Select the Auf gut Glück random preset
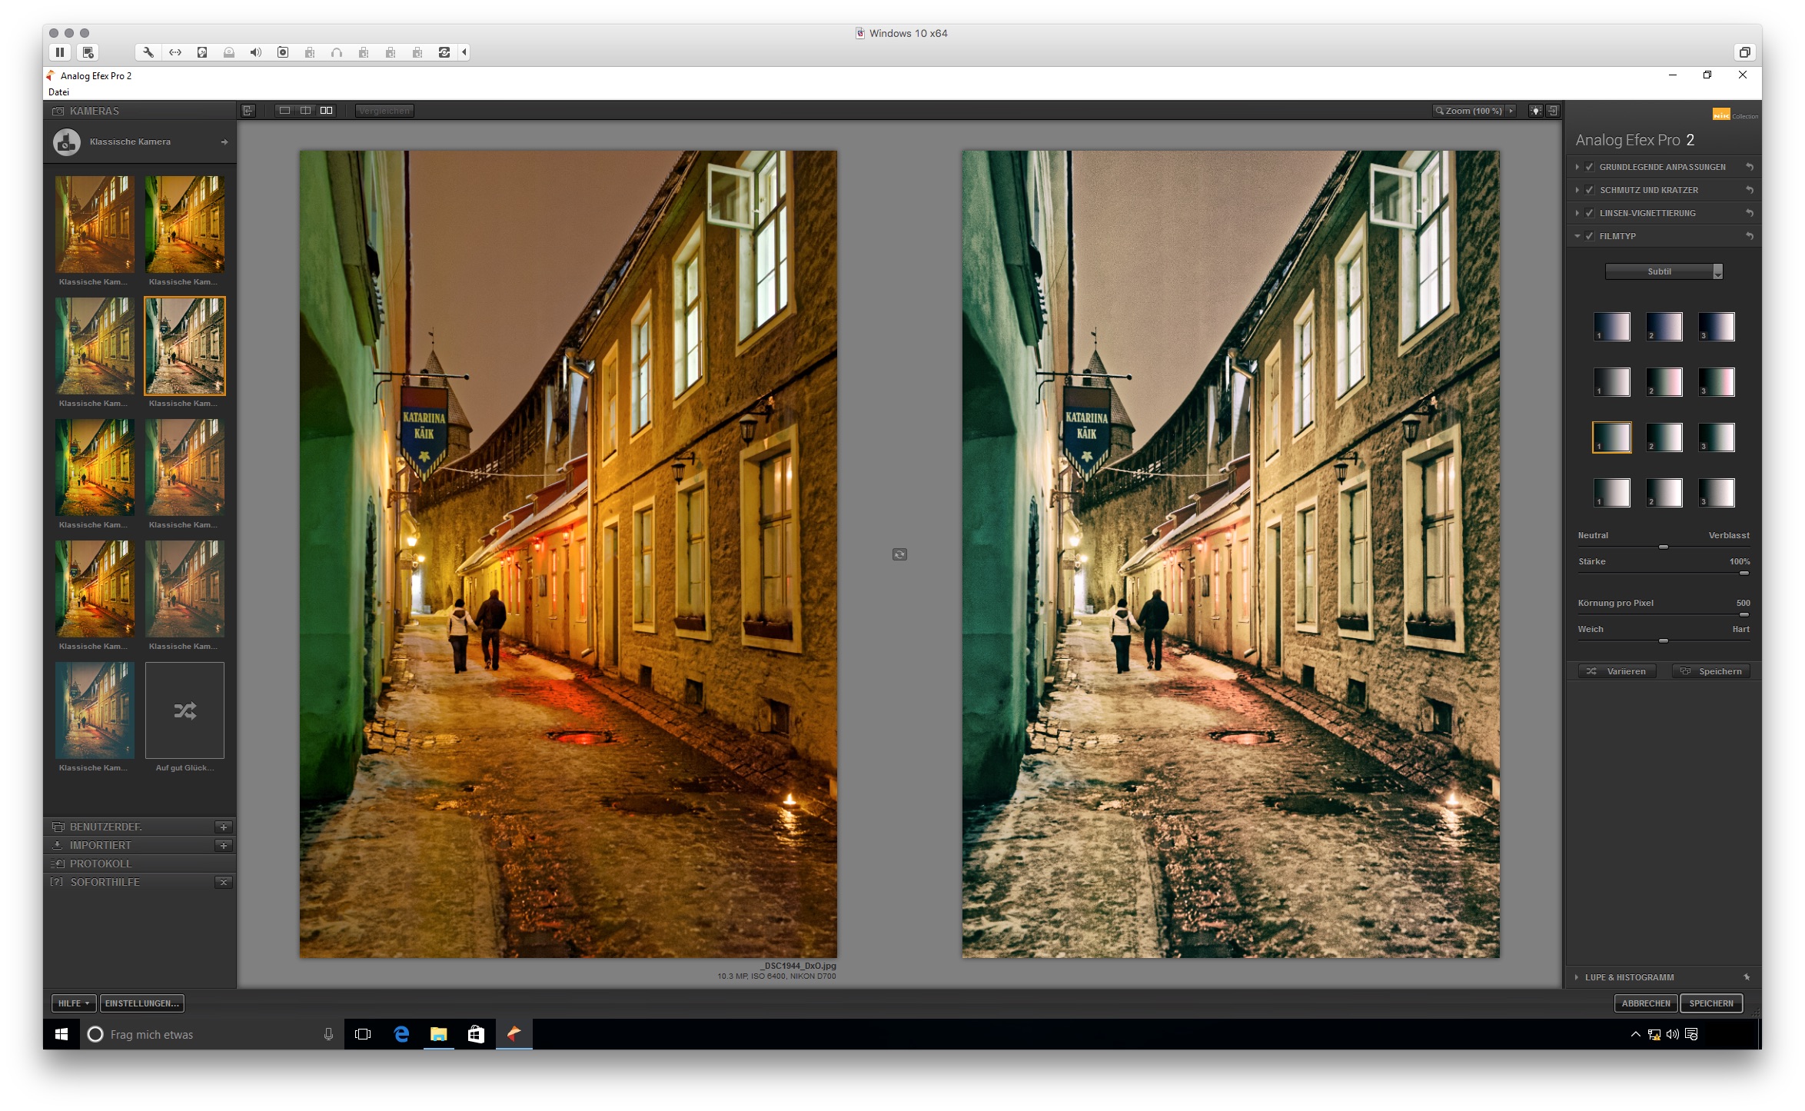The width and height of the screenshot is (1805, 1111). 184,710
